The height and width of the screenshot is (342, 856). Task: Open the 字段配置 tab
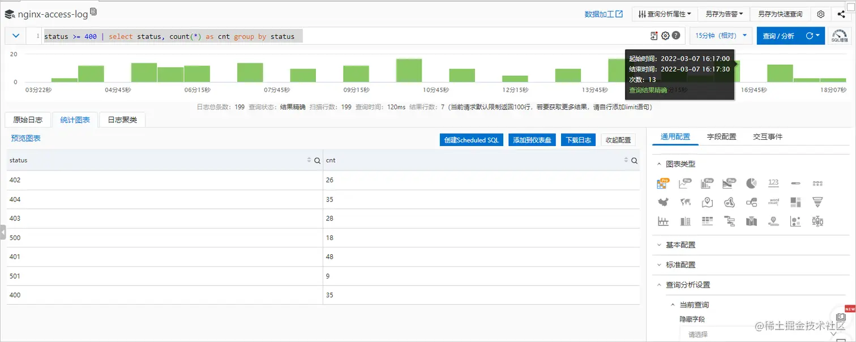(x=722, y=136)
